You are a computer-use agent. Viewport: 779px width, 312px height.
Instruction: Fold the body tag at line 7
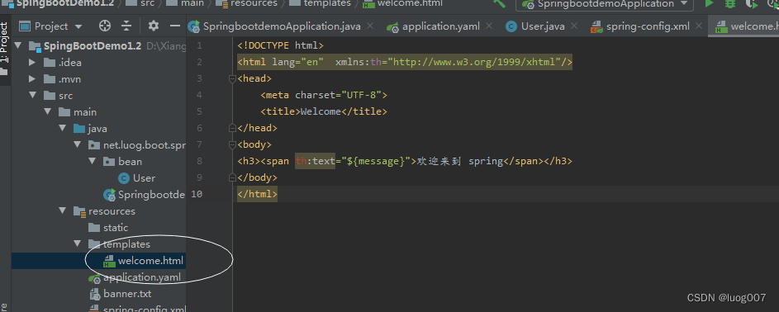(x=231, y=144)
